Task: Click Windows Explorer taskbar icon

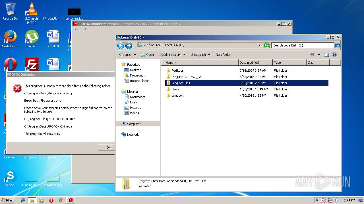Action: 32,200
